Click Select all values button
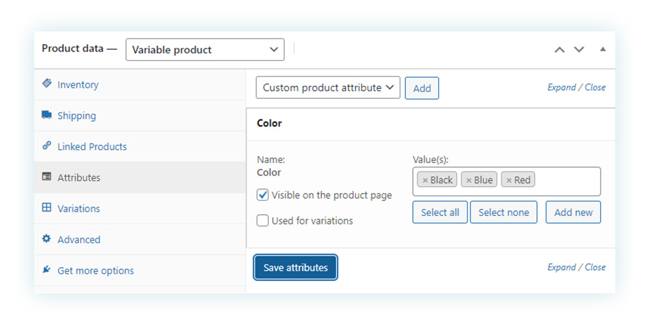Viewport: 656px width, 328px height. [x=440, y=212]
